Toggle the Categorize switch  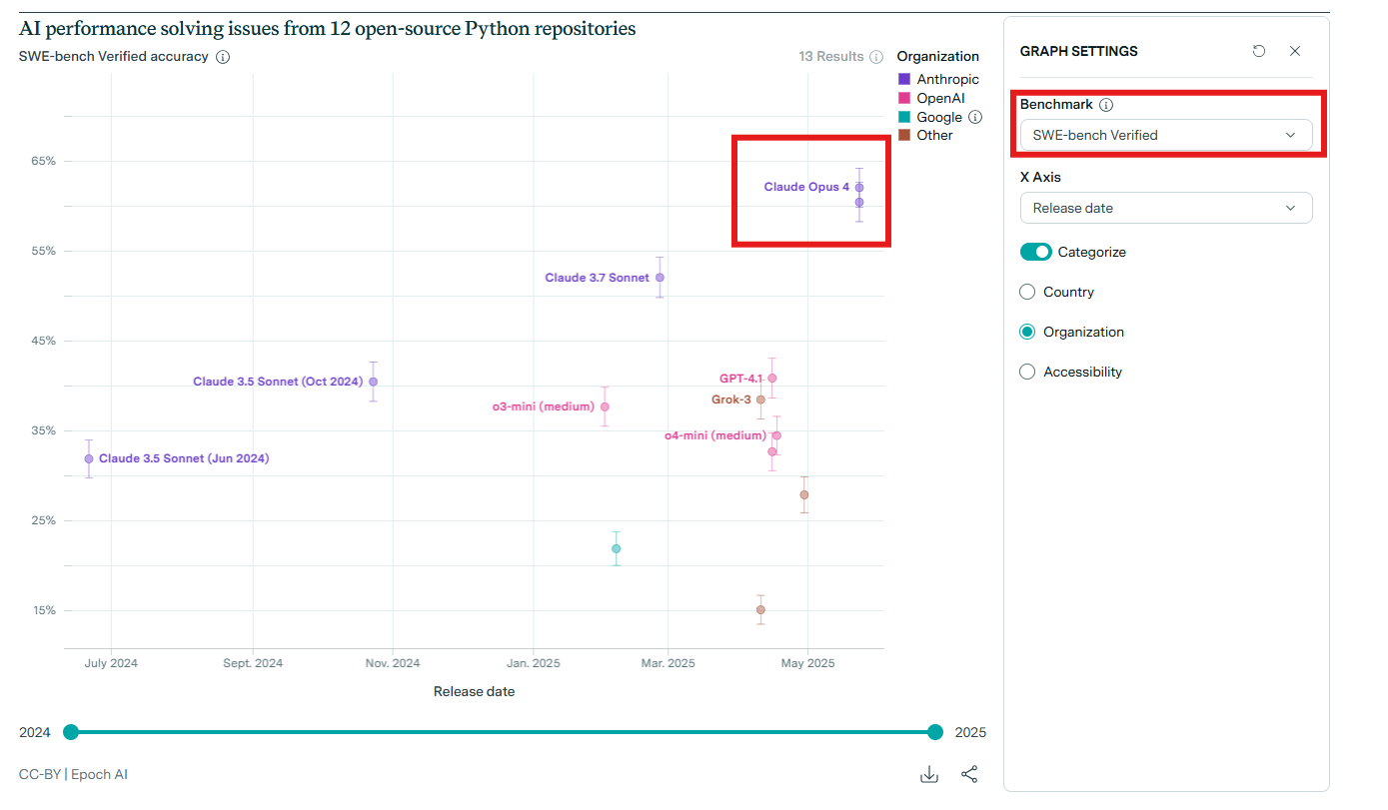(1036, 252)
